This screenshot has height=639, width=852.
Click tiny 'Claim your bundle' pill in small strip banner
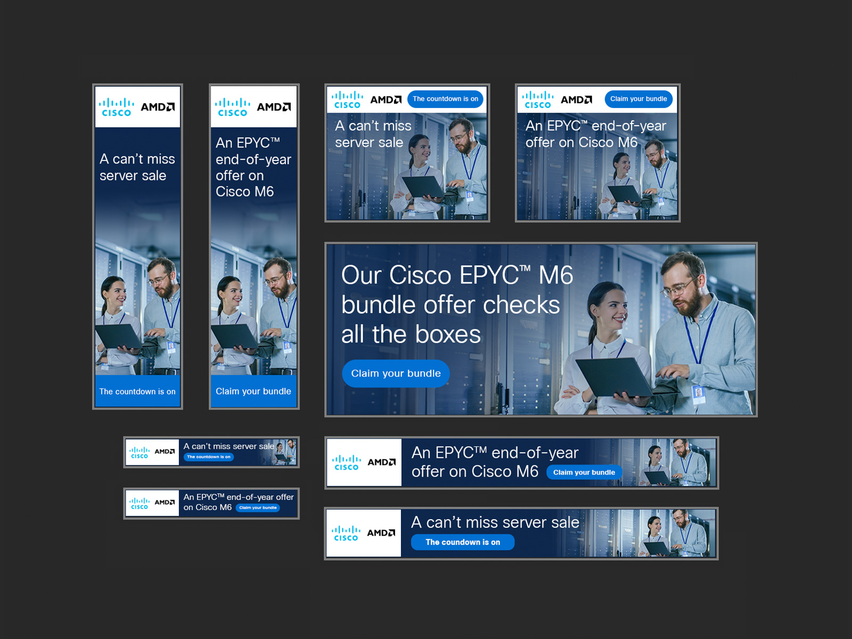(258, 507)
